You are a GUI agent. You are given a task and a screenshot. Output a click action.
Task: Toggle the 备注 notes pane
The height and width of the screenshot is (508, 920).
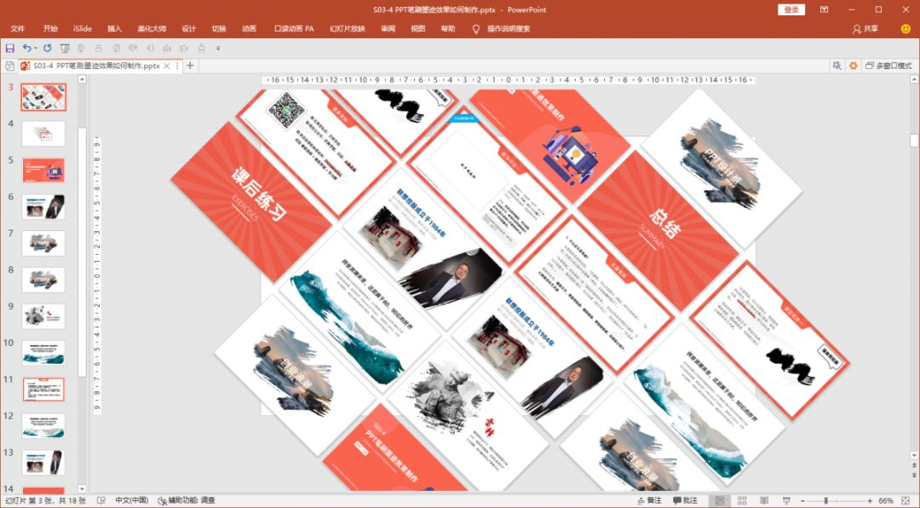(x=649, y=500)
